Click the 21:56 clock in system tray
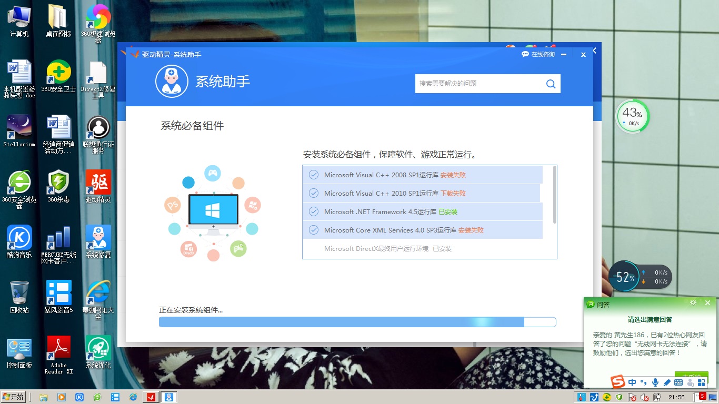This screenshot has height=404, width=719. [x=676, y=397]
